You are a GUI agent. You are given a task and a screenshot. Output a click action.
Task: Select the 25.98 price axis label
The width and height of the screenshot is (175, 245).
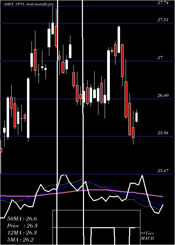click(x=163, y=133)
